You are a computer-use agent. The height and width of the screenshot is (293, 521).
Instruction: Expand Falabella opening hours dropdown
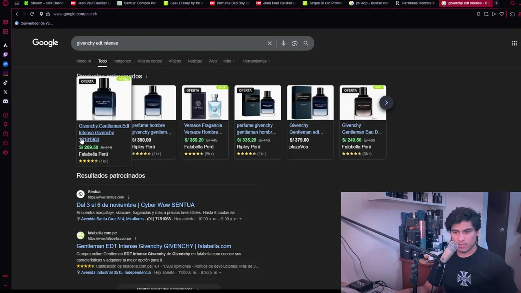(220, 273)
